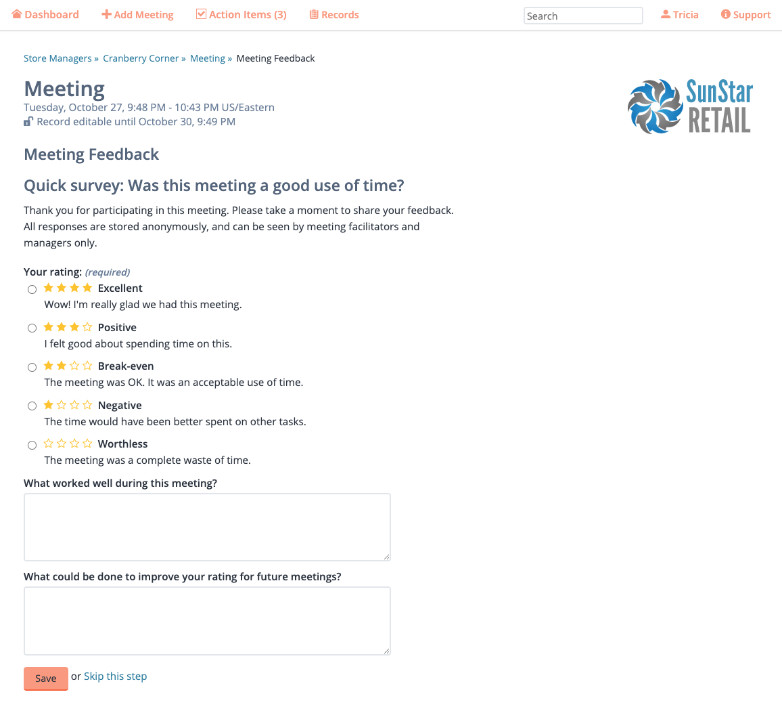Open the Store Managers breadcrumb link

click(x=58, y=58)
